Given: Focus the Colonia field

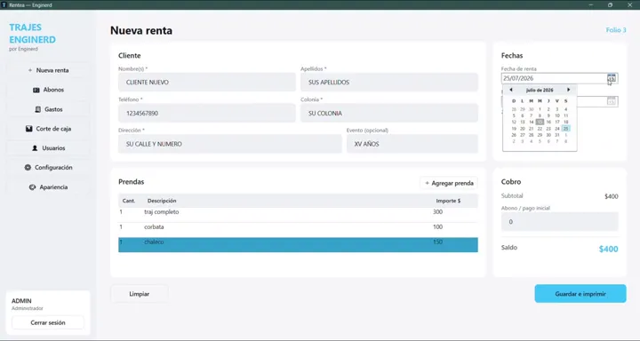Looking at the screenshot, I should (389, 113).
